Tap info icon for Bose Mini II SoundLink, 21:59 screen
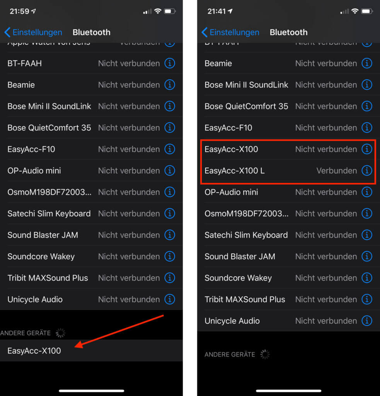This screenshot has height=396, width=380. tap(170, 106)
